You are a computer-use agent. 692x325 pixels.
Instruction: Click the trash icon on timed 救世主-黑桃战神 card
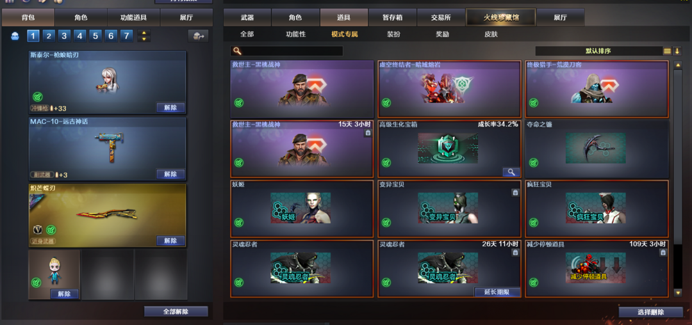pos(368,132)
